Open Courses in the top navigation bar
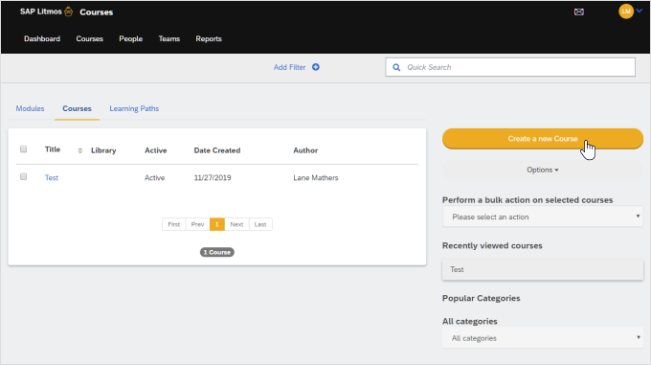Viewport: 651px width, 365px height. (x=89, y=38)
